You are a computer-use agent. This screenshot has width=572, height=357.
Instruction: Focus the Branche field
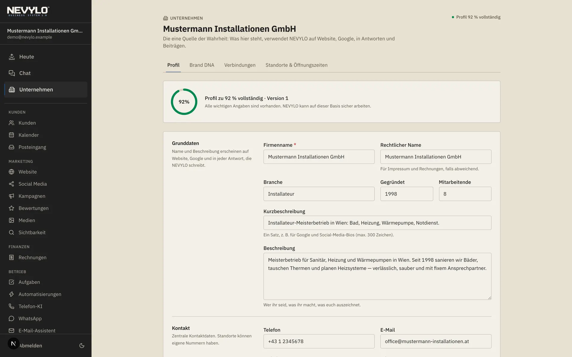pos(319,194)
